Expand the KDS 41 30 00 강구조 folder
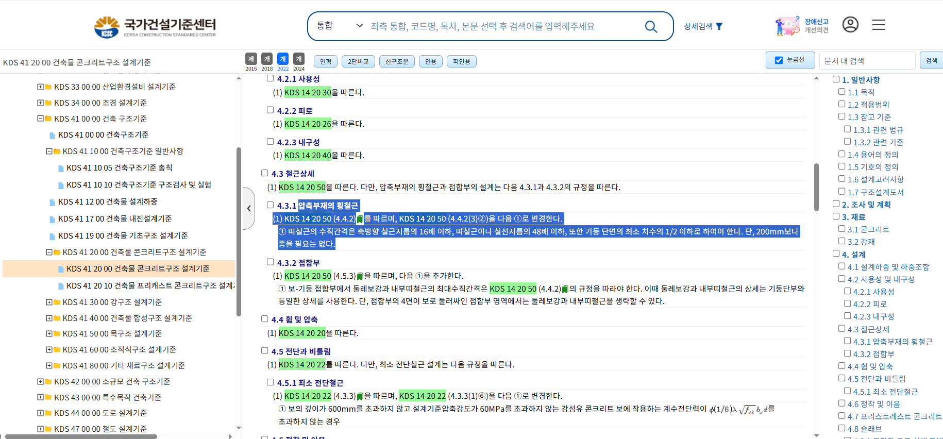943x439 pixels. click(49, 302)
